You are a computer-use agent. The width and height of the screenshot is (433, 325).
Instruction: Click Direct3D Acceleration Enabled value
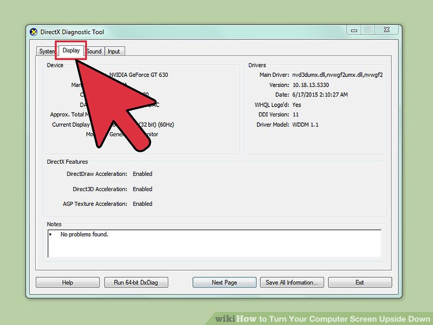[x=143, y=189]
